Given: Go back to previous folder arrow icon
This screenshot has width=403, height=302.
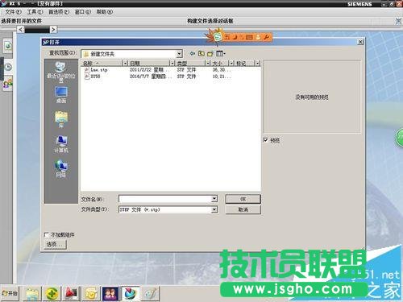Looking at the screenshot, I should [193, 53].
